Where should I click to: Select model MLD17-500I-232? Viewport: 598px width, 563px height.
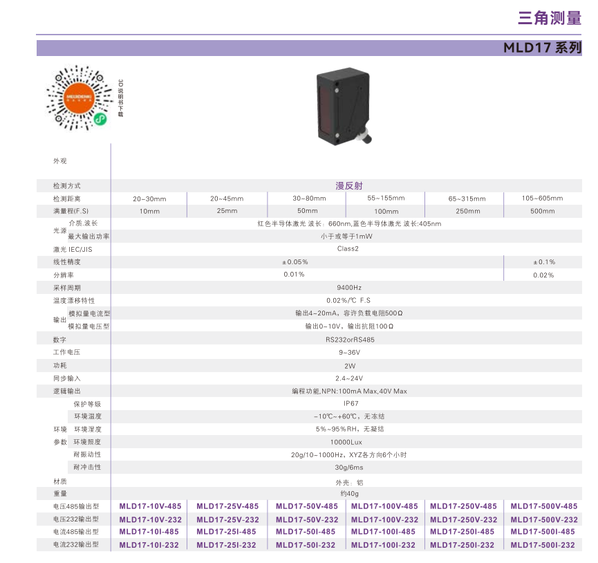[x=543, y=545]
